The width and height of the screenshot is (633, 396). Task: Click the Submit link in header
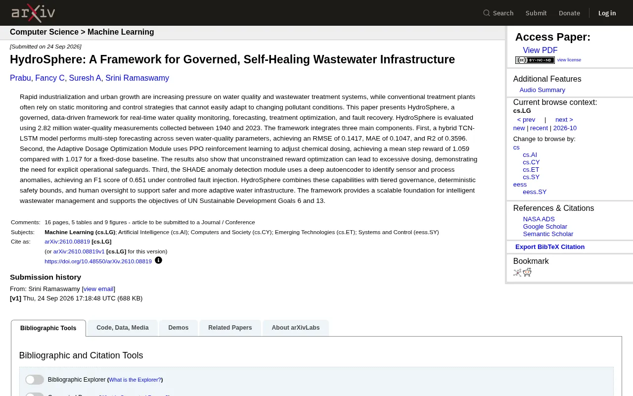point(536,13)
